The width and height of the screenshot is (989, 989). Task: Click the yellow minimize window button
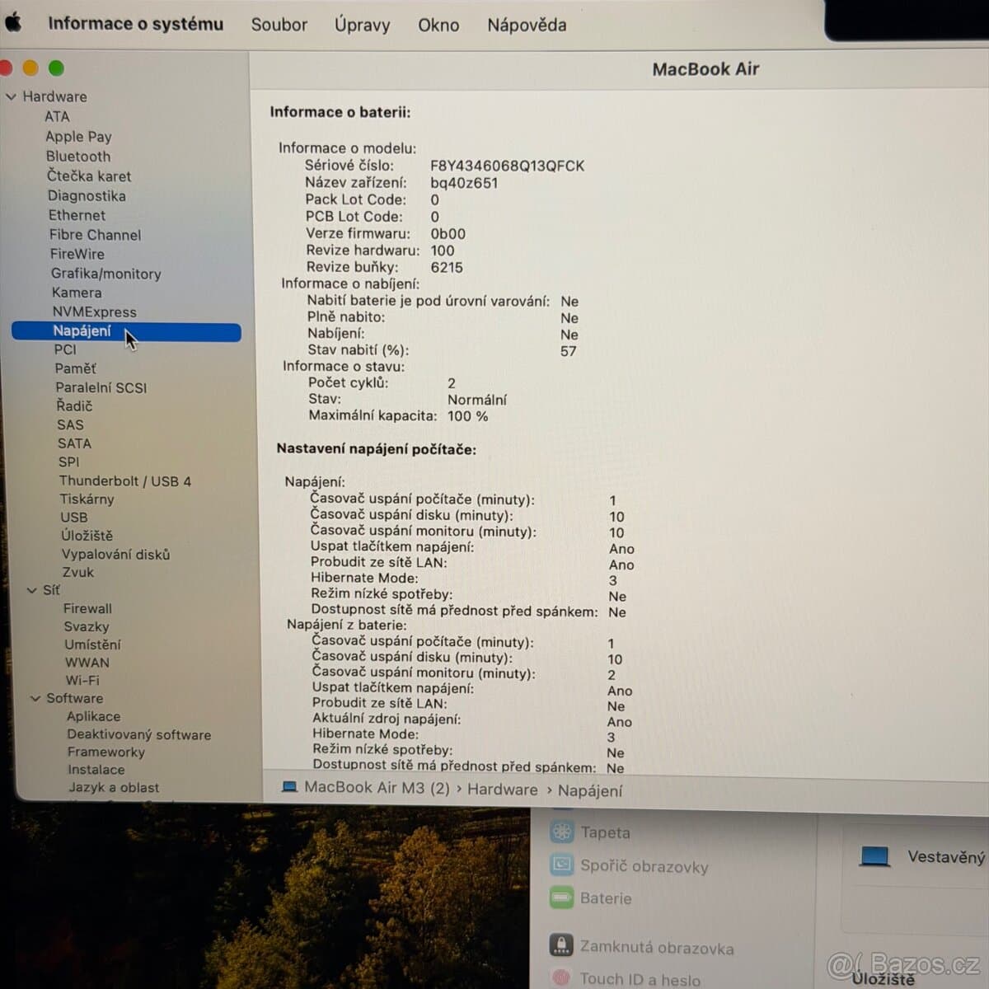tap(30, 68)
